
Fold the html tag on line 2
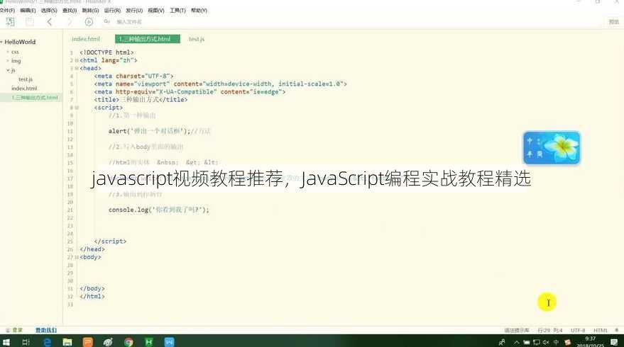point(77,60)
